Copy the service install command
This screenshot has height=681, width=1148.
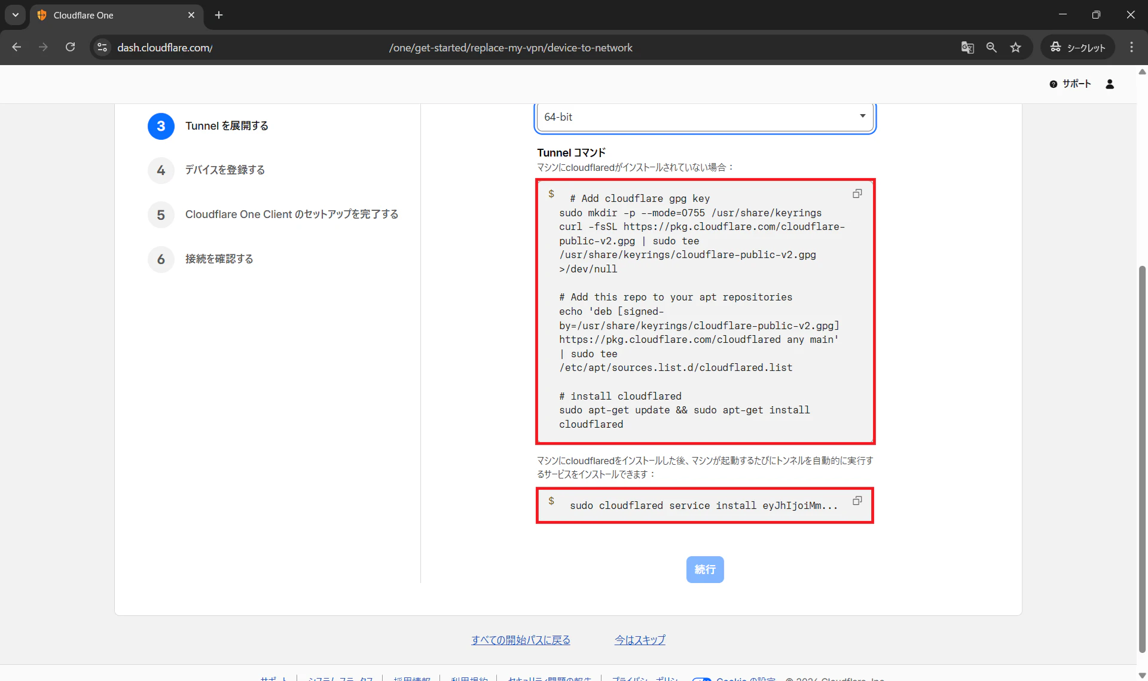(857, 501)
